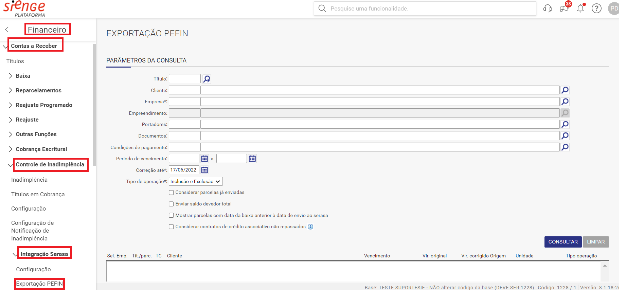Image resolution: width=626 pixels, height=290 pixels.
Task: Open calendar for Período de vencimento end date
Action: pyautogui.click(x=252, y=159)
